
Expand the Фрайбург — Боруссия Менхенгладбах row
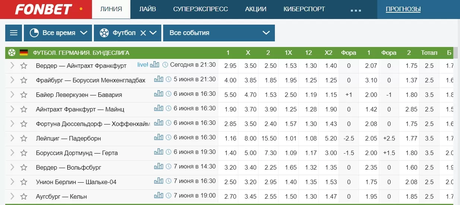tap(12, 80)
